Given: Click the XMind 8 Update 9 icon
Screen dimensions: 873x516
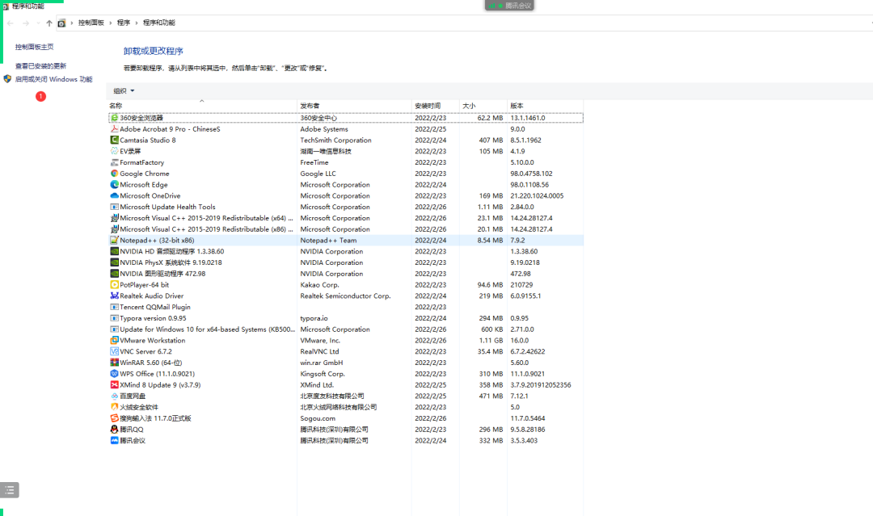Looking at the screenshot, I should 114,384.
